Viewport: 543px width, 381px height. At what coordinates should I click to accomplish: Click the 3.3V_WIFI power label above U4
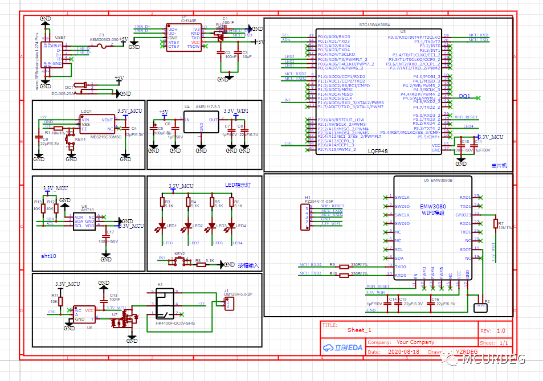(x=236, y=110)
